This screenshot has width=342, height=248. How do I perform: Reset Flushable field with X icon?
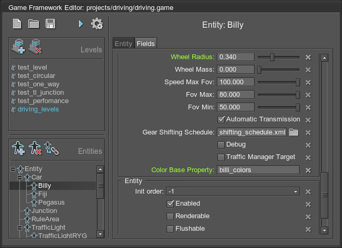pos(308,229)
